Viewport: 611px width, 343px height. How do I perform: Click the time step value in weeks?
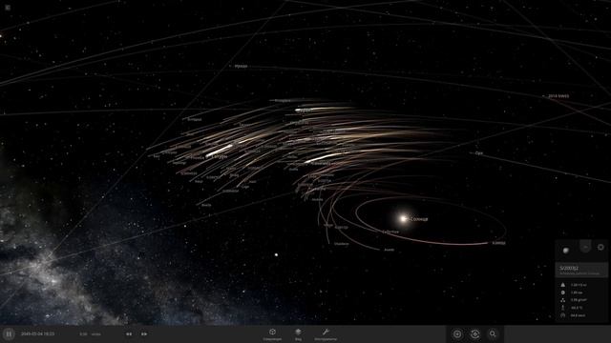pyautogui.click(x=90, y=334)
